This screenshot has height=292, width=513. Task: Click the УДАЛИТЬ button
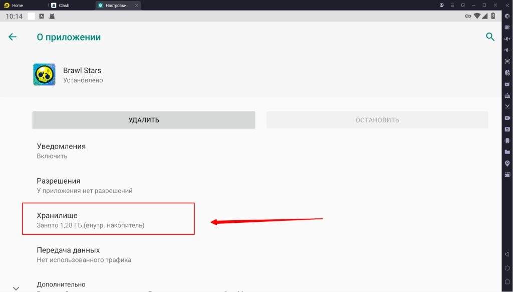[x=144, y=120]
